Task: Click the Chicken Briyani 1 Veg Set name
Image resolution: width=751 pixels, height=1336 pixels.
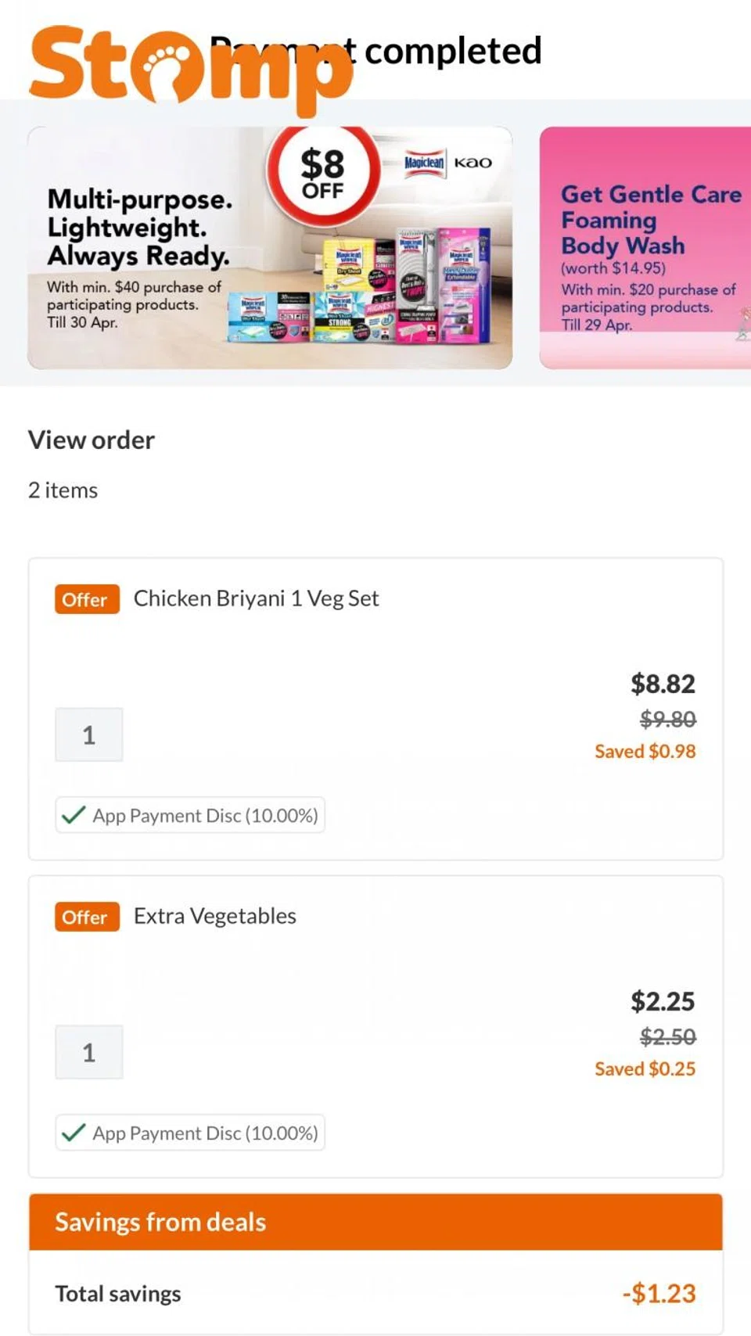Action: [256, 598]
